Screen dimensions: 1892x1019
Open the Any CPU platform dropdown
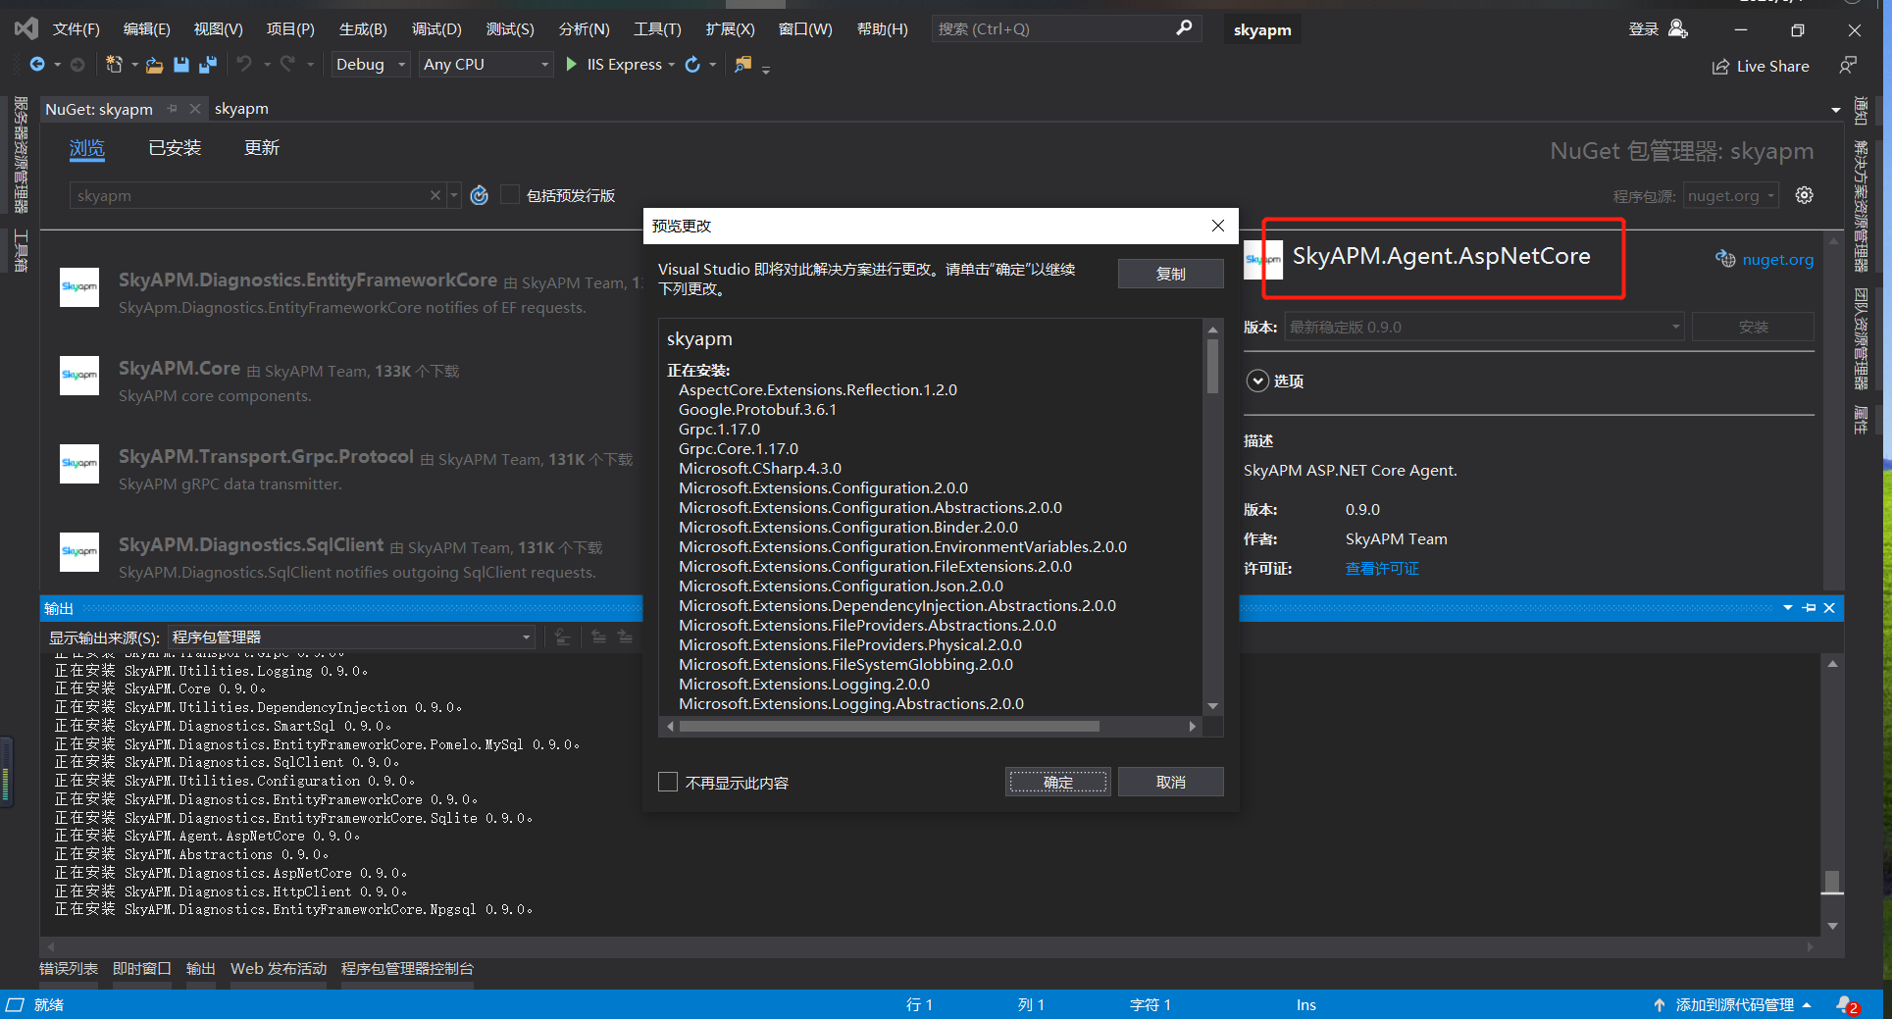click(x=486, y=65)
